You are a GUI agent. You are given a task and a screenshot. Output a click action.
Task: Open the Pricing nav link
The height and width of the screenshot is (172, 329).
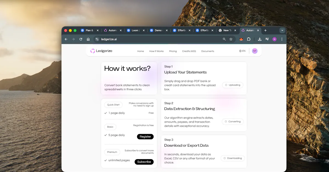tap(173, 51)
